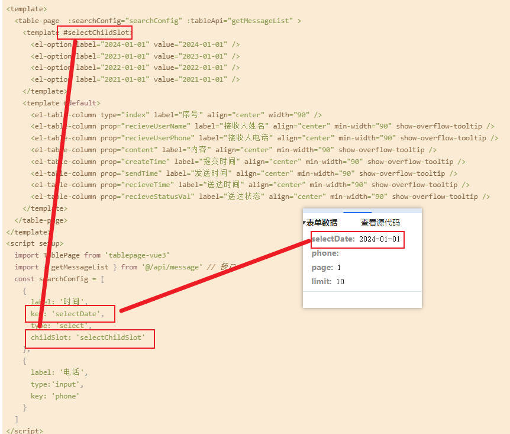Click the table-page searchConfig opening tag line

coord(158,21)
